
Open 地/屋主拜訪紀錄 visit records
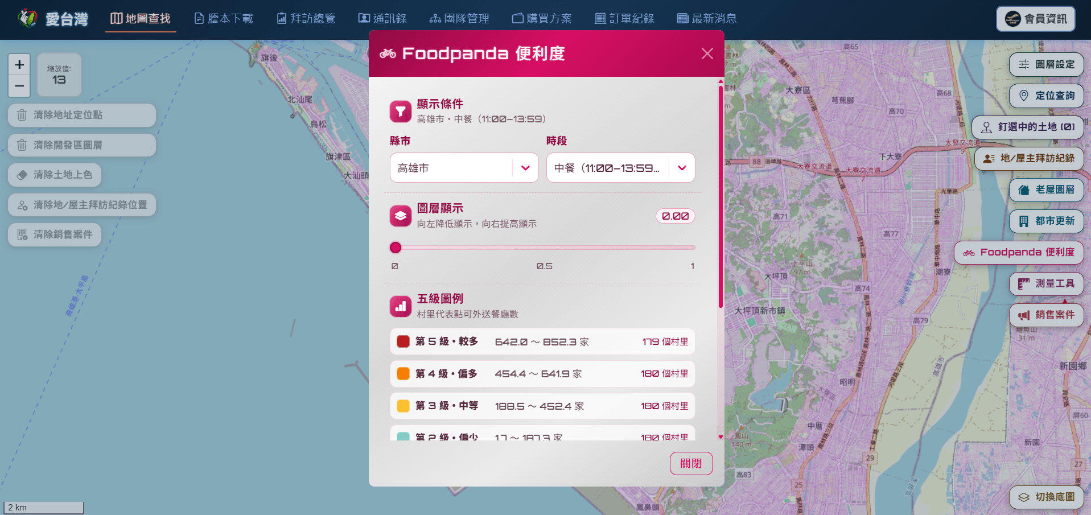tap(1029, 158)
